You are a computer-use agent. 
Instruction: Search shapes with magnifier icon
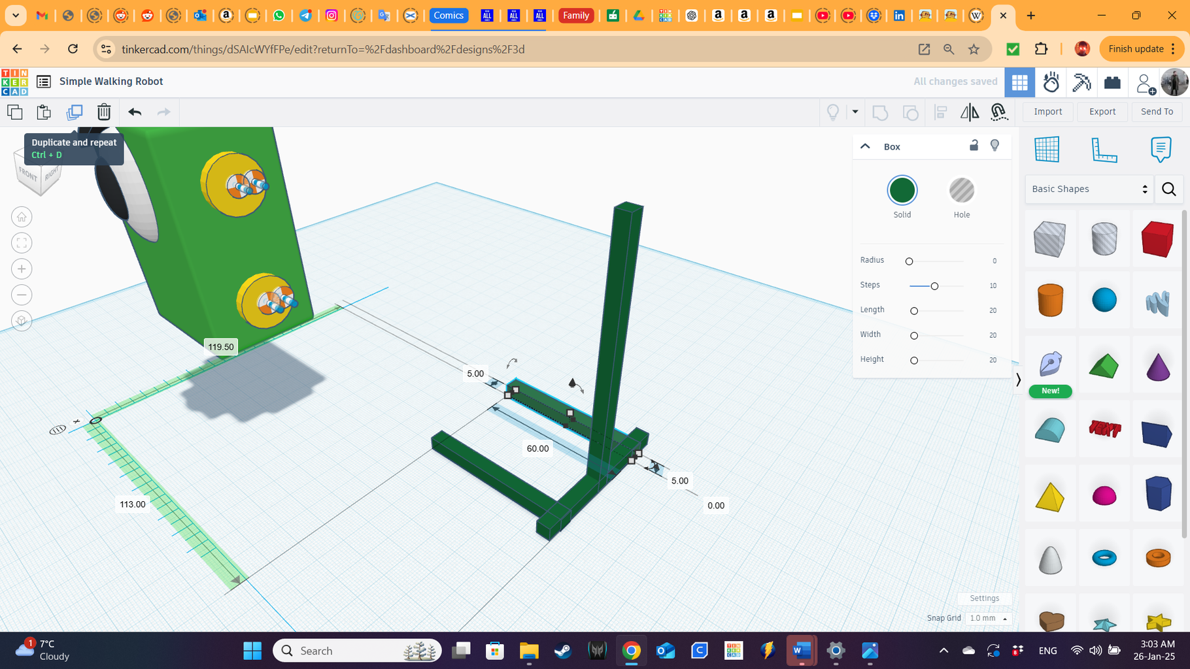(1169, 189)
